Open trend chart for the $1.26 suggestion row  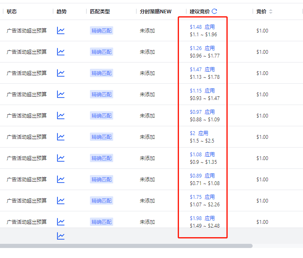click(61, 52)
